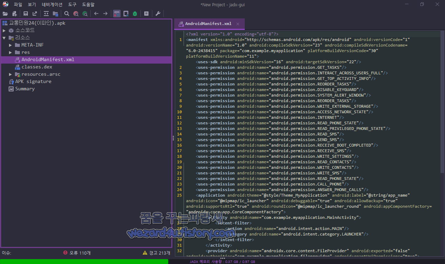Select the META-INF folder
The width and height of the screenshot is (445, 264).
pyautogui.click(x=32, y=45)
